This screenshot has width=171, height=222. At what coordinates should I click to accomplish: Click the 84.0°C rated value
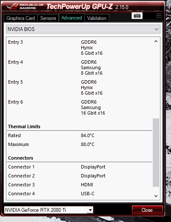coord(88,135)
